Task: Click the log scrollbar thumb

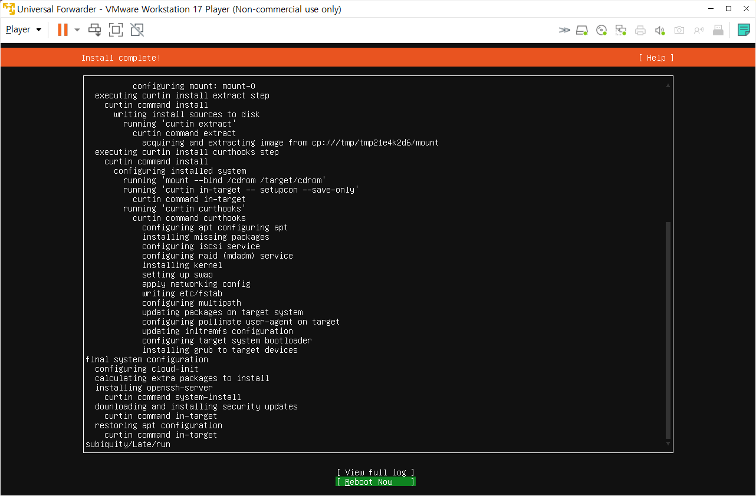Action: pyautogui.click(x=668, y=330)
